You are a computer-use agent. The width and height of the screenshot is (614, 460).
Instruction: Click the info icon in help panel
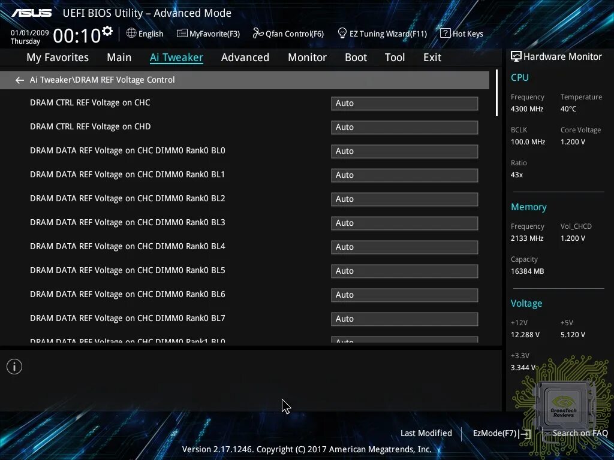(14, 367)
